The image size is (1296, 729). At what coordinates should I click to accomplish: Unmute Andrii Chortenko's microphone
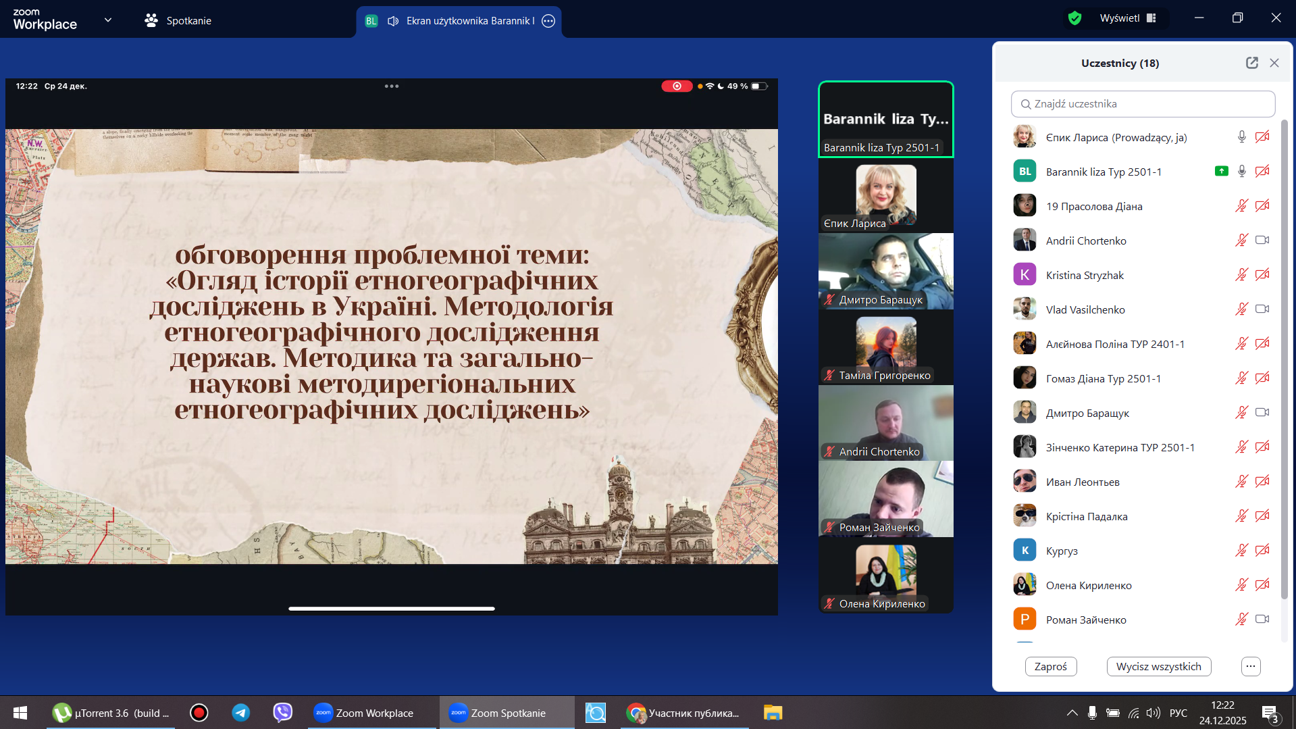(x=1241, y=241)
